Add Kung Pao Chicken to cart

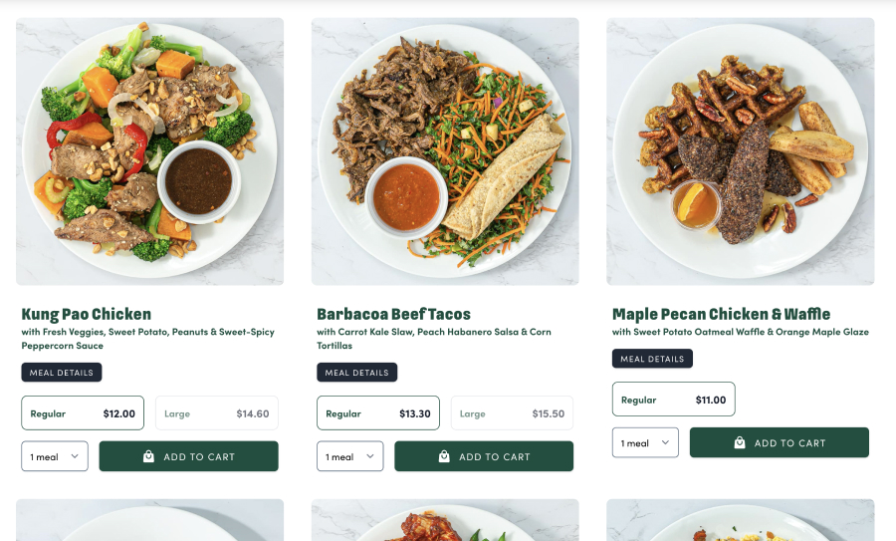pos(188,456)
